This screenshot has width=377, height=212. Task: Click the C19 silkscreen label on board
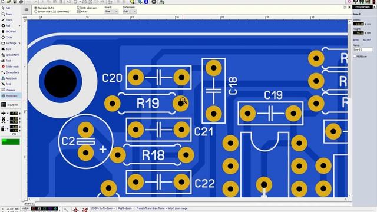tap(273, 95)
